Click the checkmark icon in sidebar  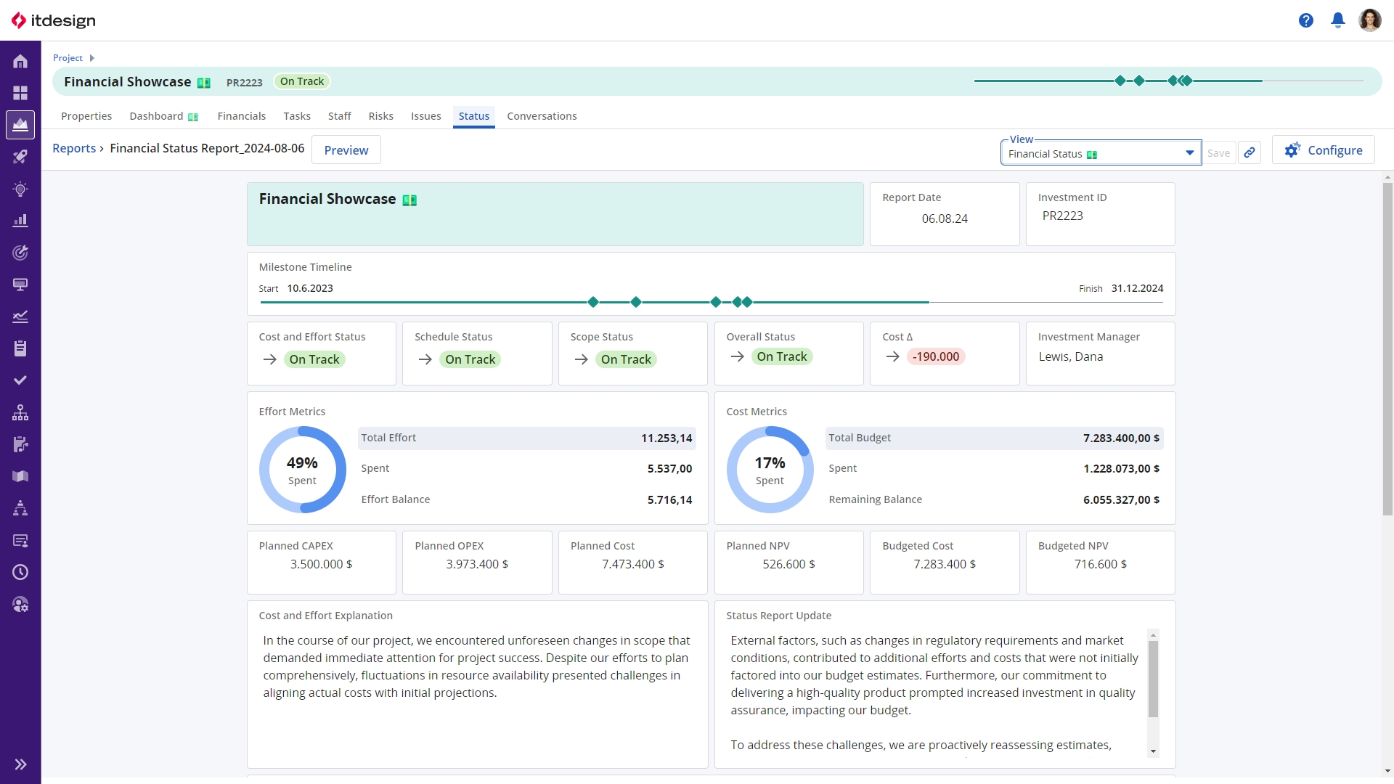click(20, 380)
